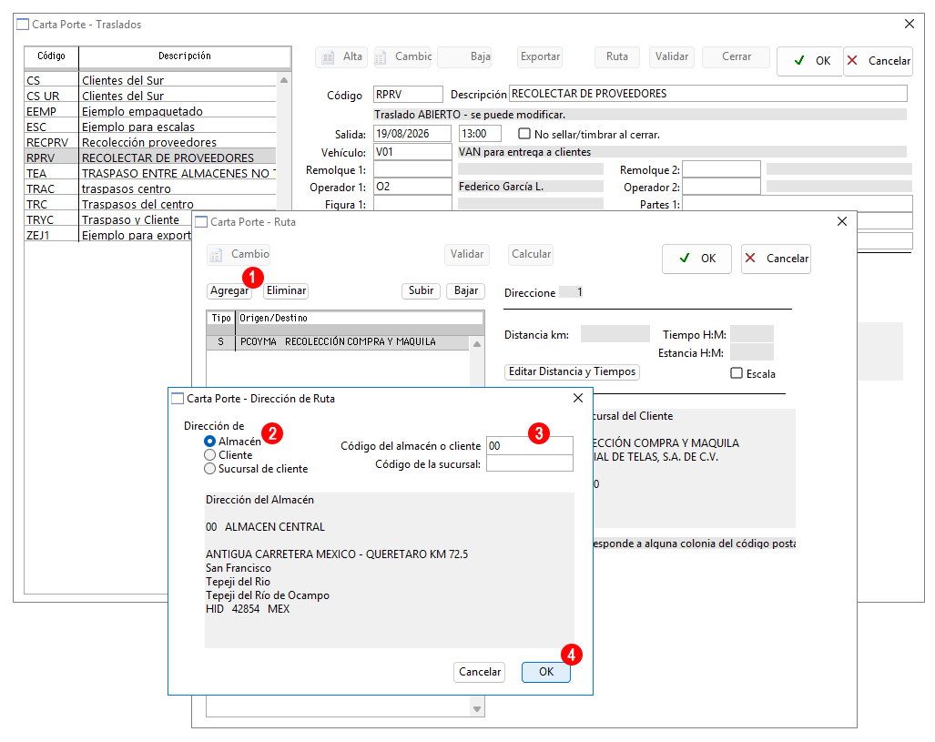The height and width of the screenshot is (742, 935).
Task: Click the Vehículo field V01
Action: pyautogui.click(x=412, y=152)
